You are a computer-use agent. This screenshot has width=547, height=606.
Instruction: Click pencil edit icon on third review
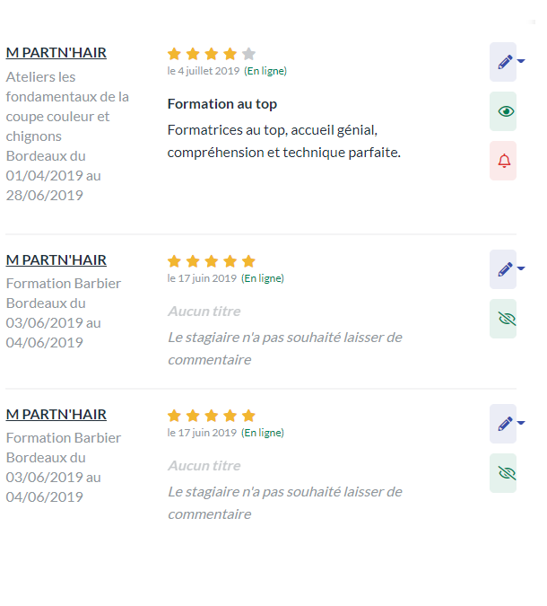tap(503, 424)
